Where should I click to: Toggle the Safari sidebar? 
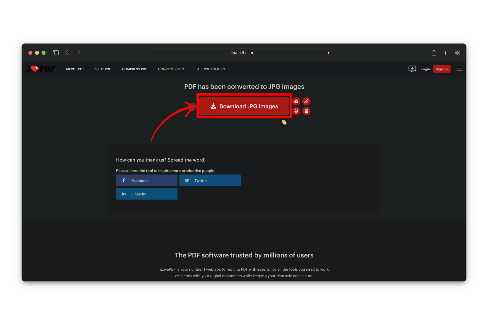[55, 53]
